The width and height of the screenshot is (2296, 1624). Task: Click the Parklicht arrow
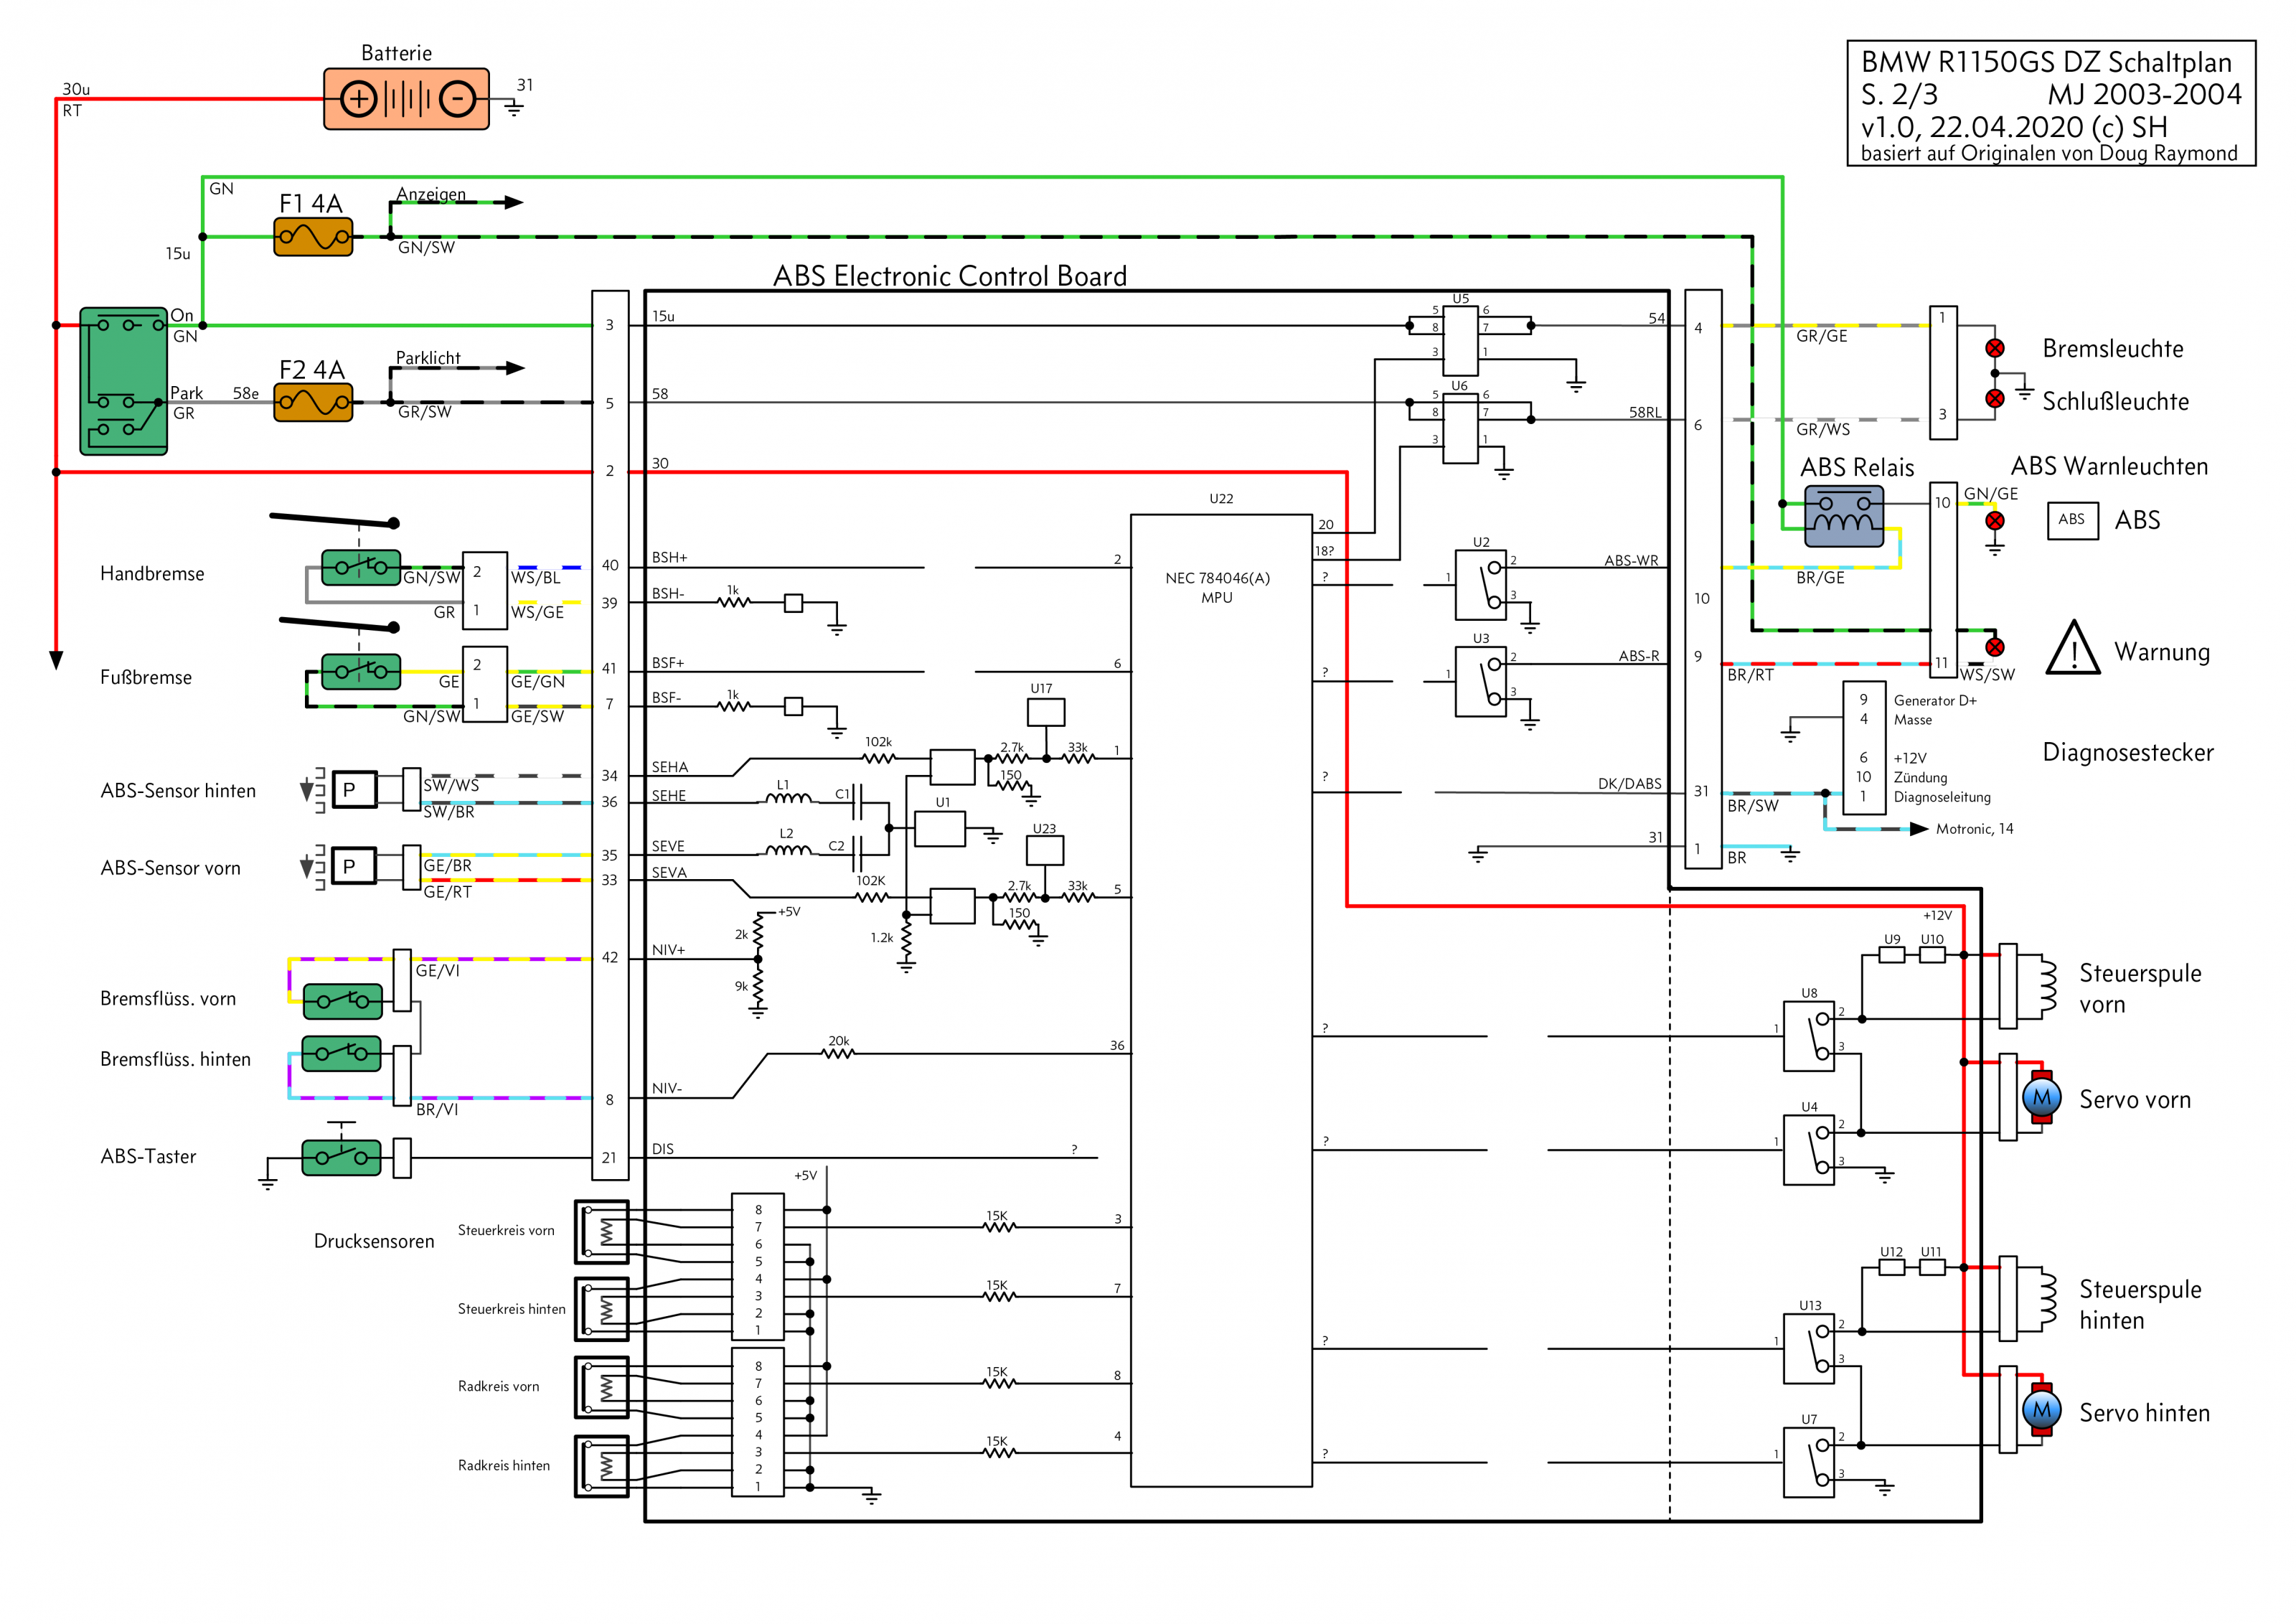click(512, 368)
